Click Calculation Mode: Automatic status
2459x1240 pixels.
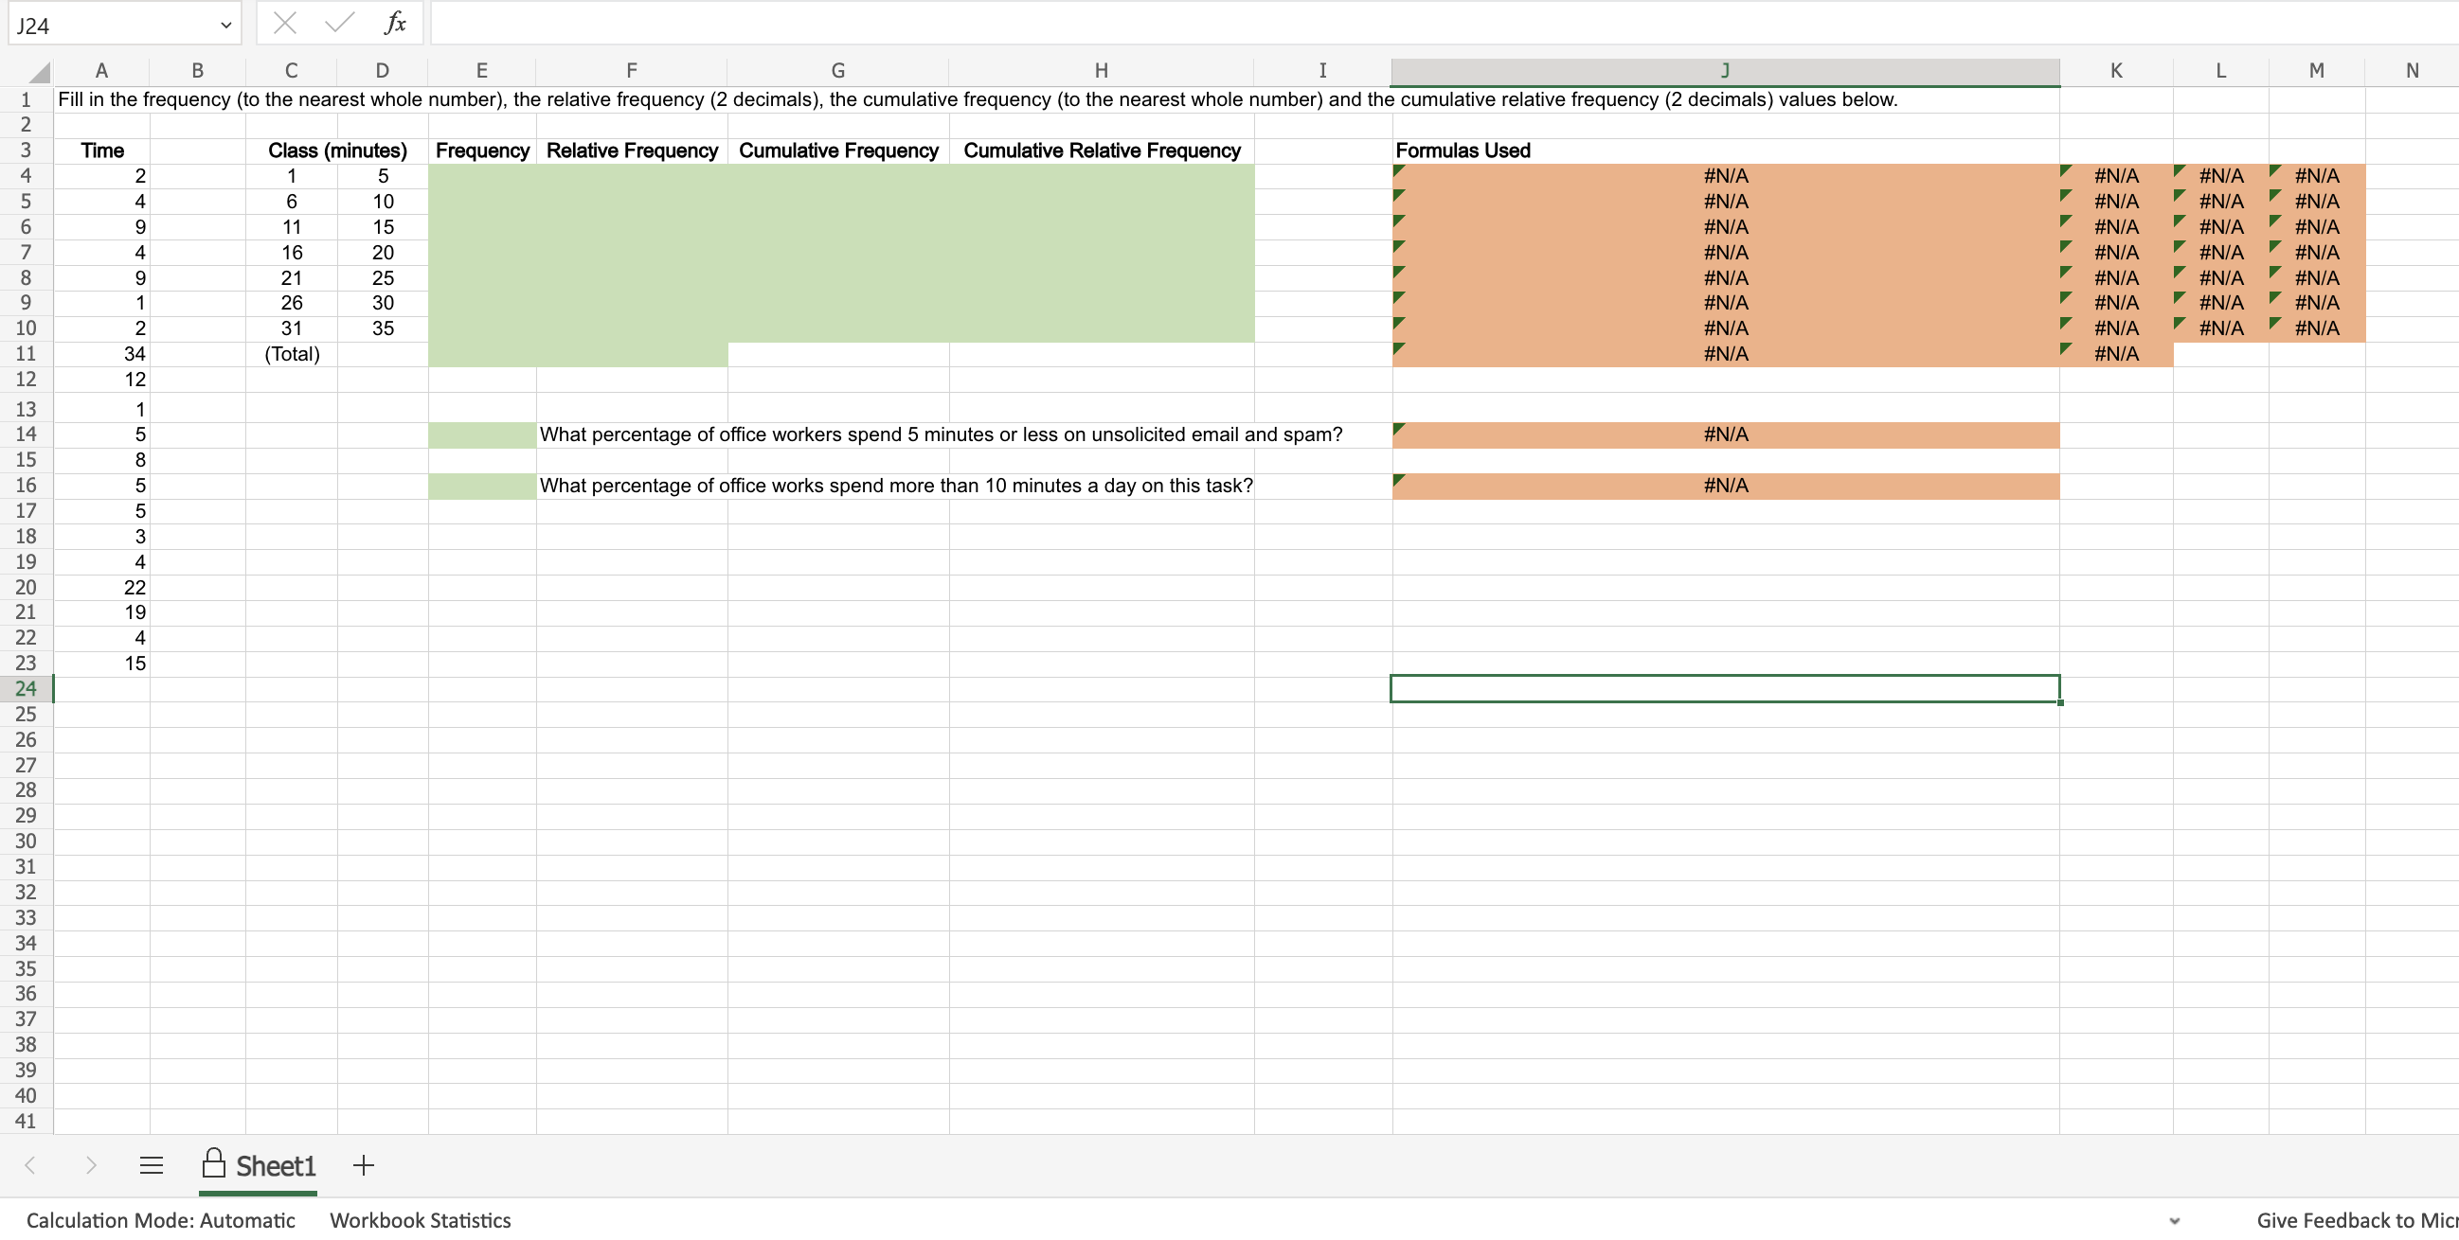[160, 1220]
